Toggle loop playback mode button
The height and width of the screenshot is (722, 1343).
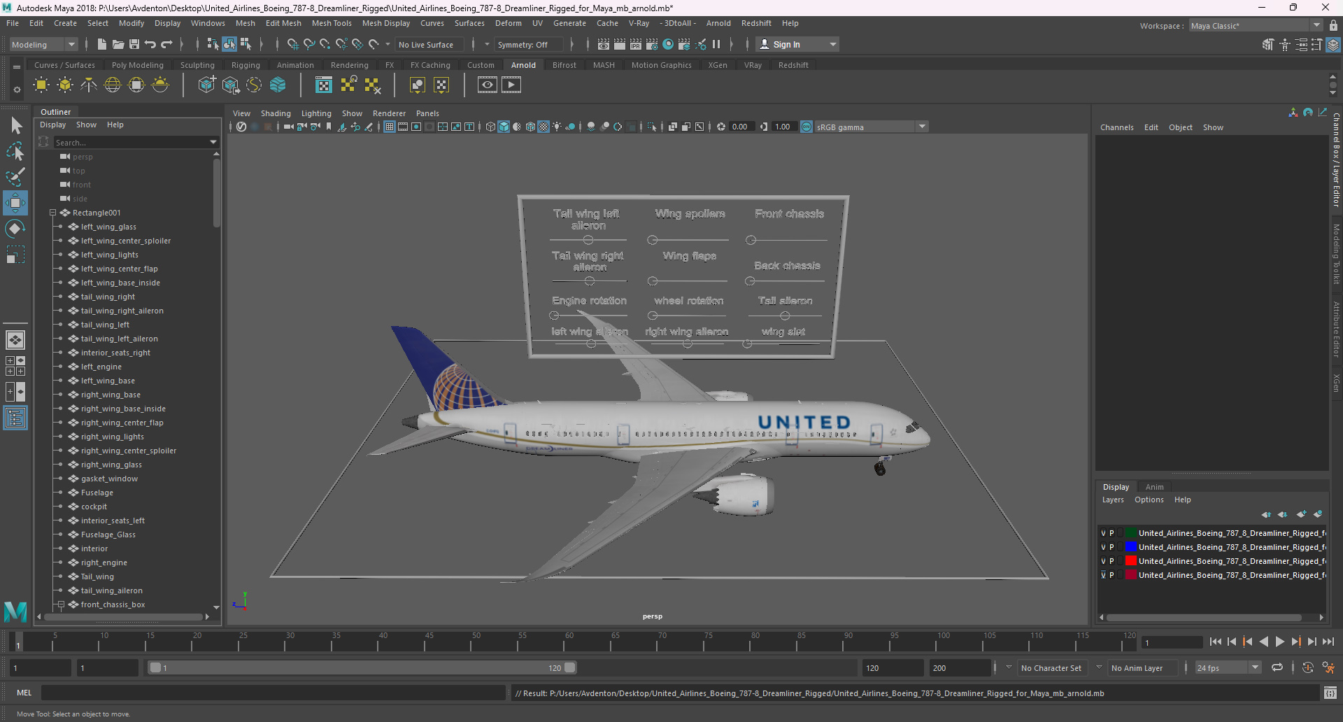click(1277, 668)
